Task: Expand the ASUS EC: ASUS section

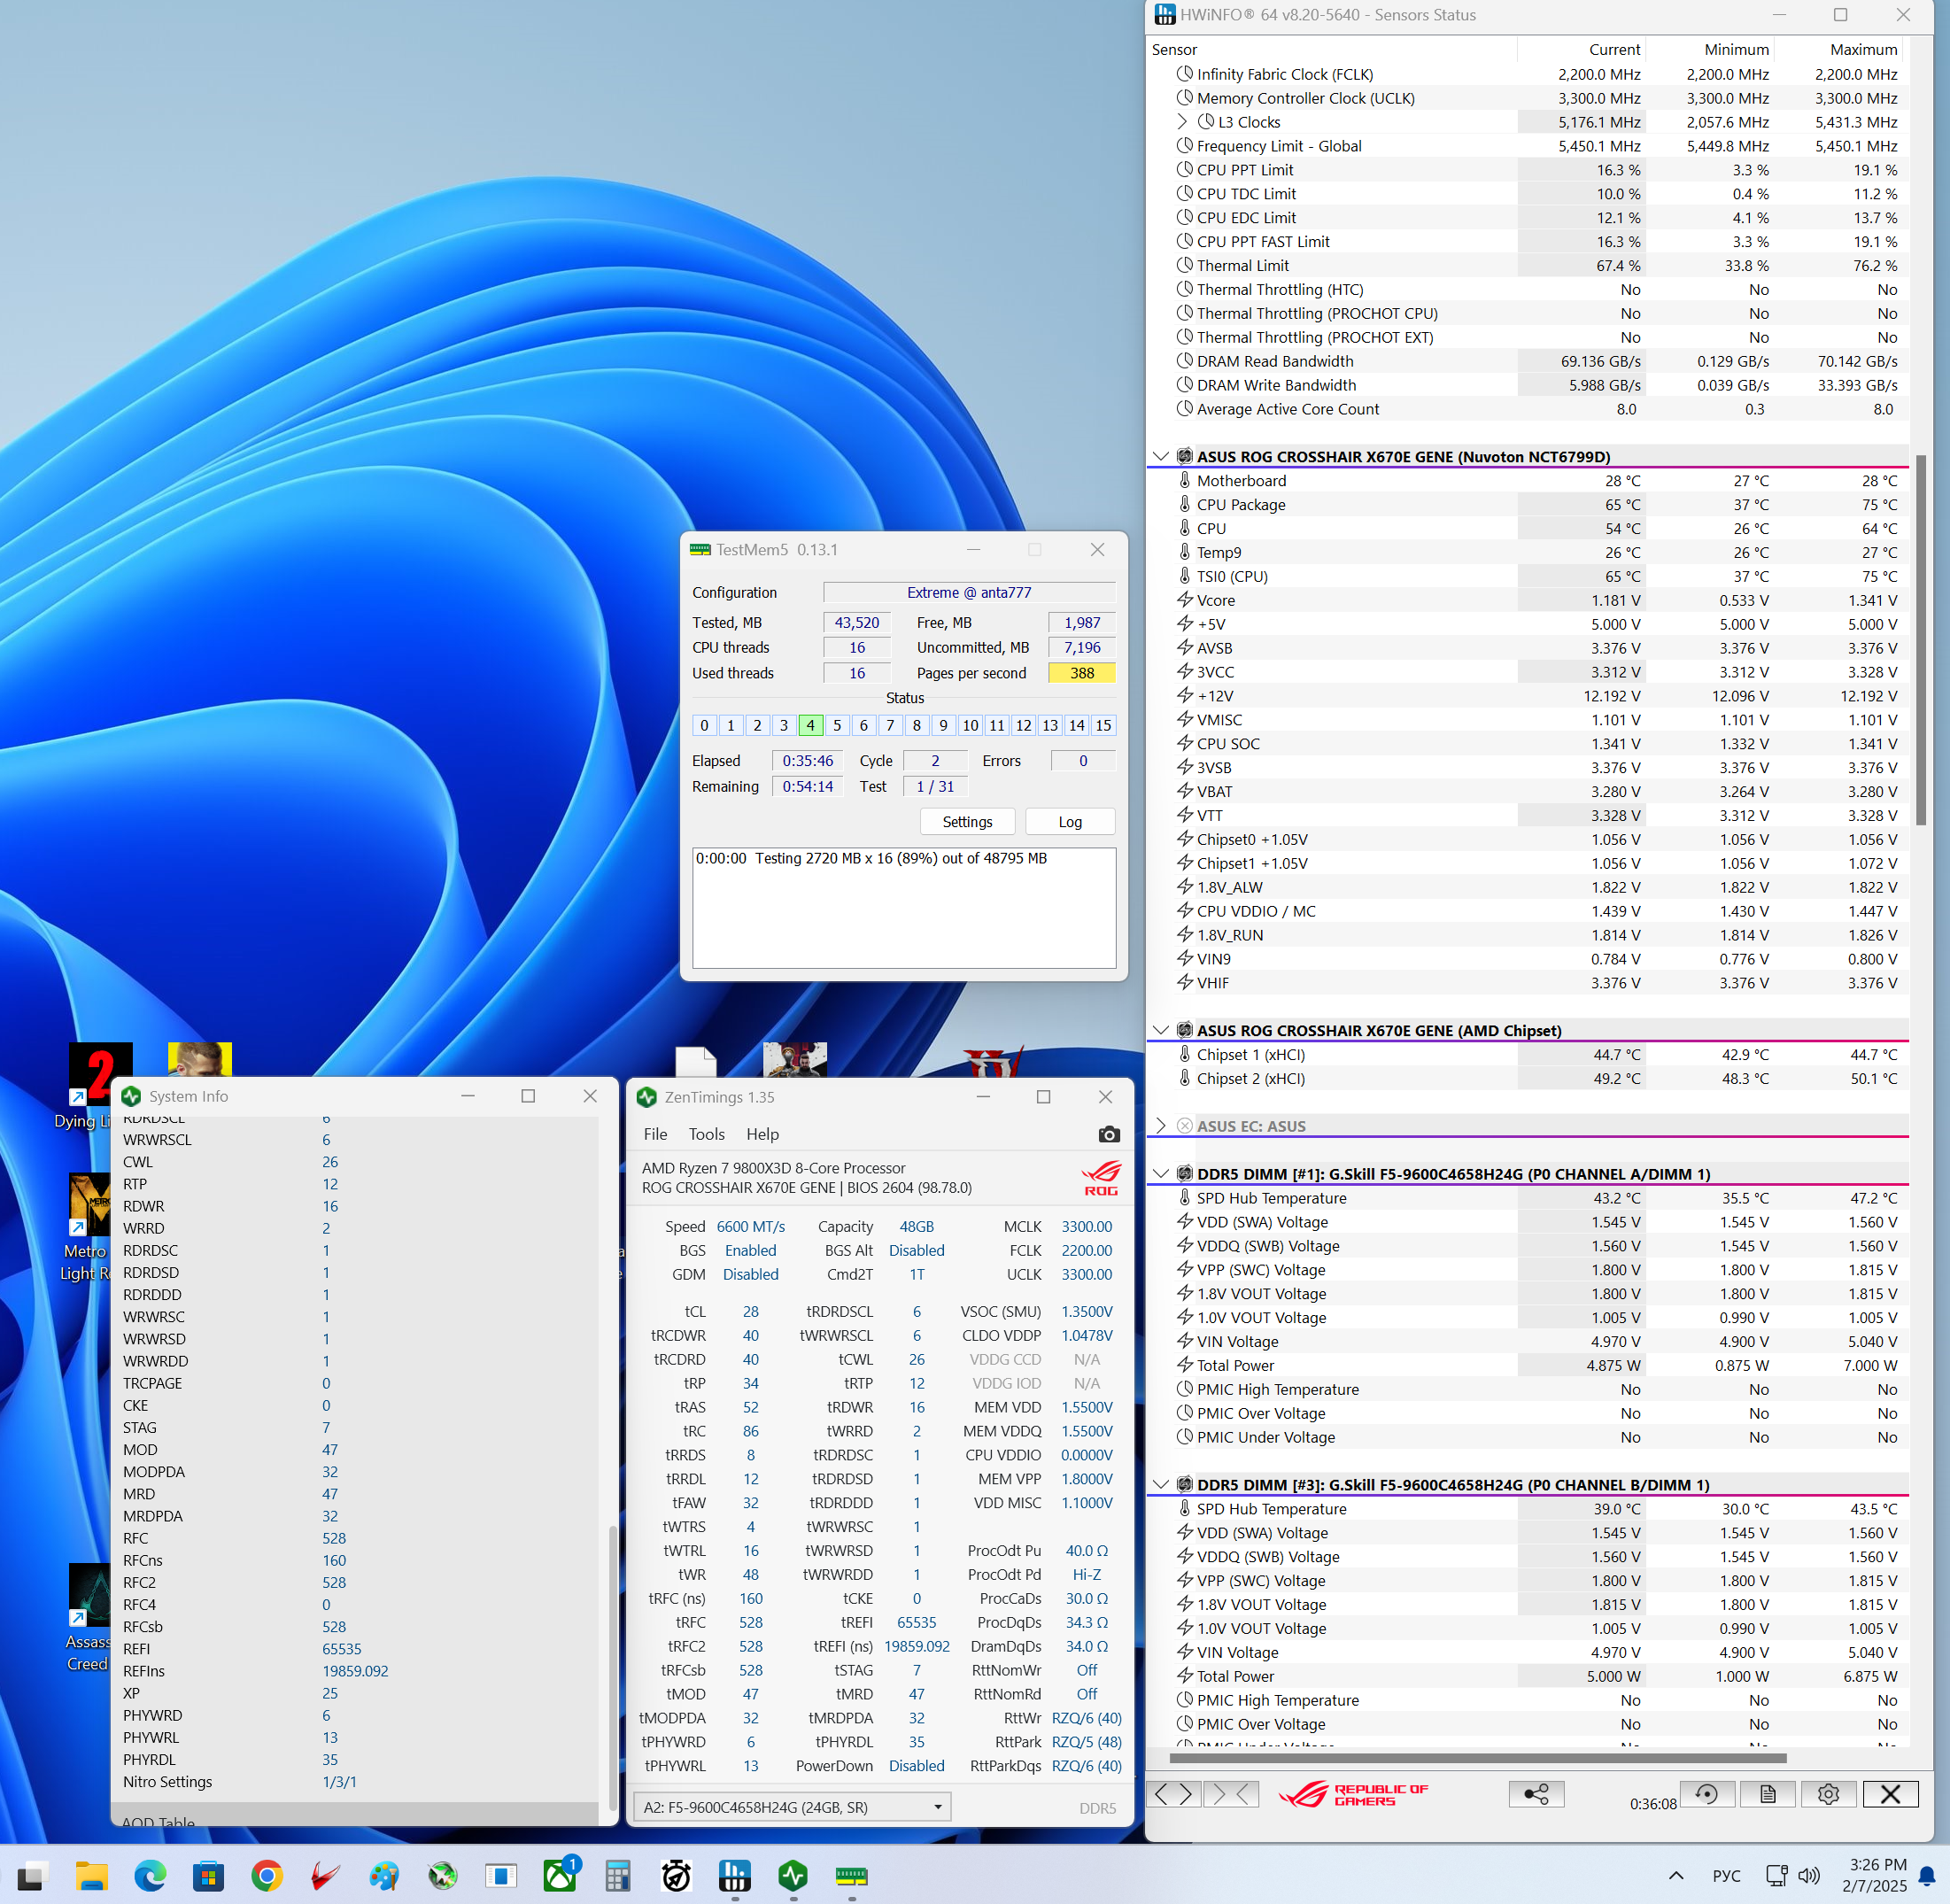Action: (1160, 1126)
